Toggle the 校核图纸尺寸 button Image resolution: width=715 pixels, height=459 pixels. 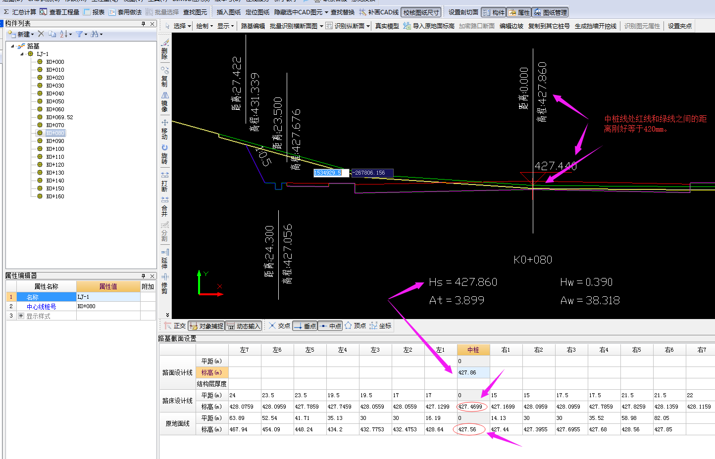click(421, 12)
